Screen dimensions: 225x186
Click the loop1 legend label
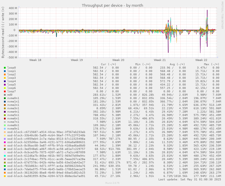pos(12,71)
